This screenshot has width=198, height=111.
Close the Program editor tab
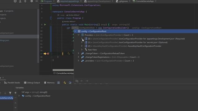click(x=54, y=1)
